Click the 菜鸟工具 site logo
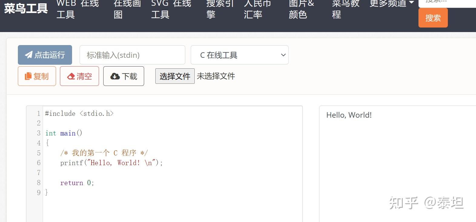Image resolution: width=476 pixels, height=222 pixels. click(x=26, y=8)
